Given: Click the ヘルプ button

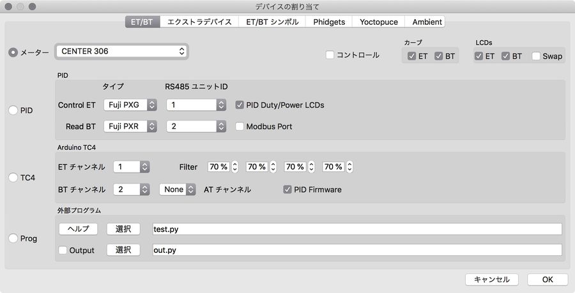Looking at the screenshot, I should pos(78,229).
